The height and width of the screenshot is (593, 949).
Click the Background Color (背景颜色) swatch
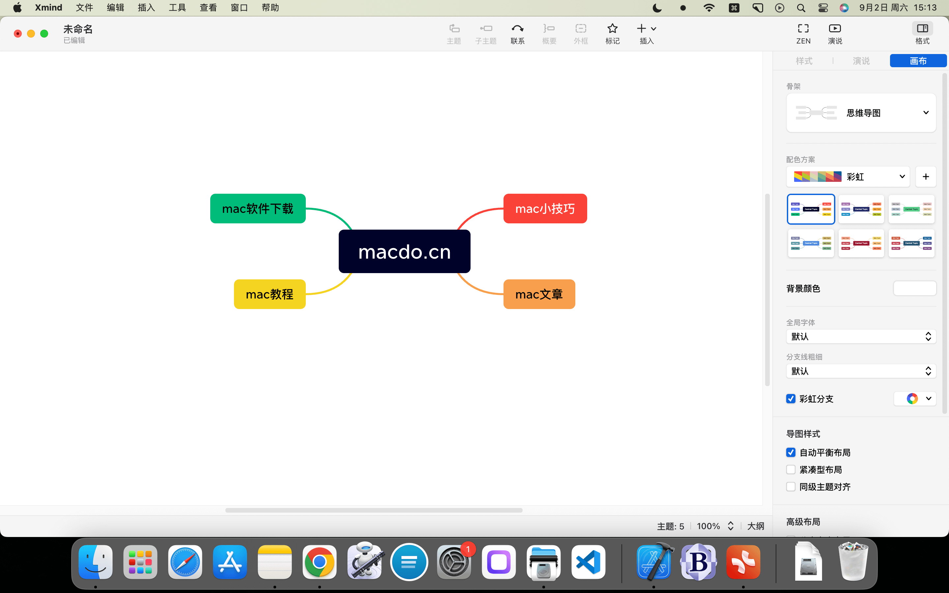tap(915, 288)
